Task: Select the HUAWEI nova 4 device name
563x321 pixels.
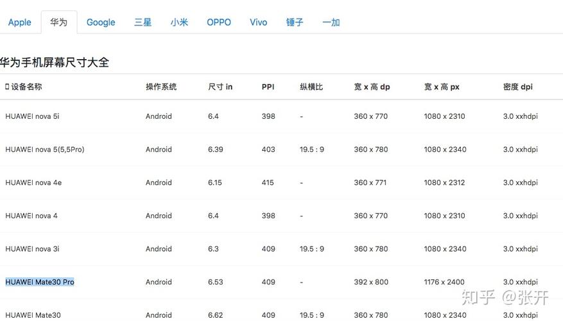Action: (x=31, y=216)
